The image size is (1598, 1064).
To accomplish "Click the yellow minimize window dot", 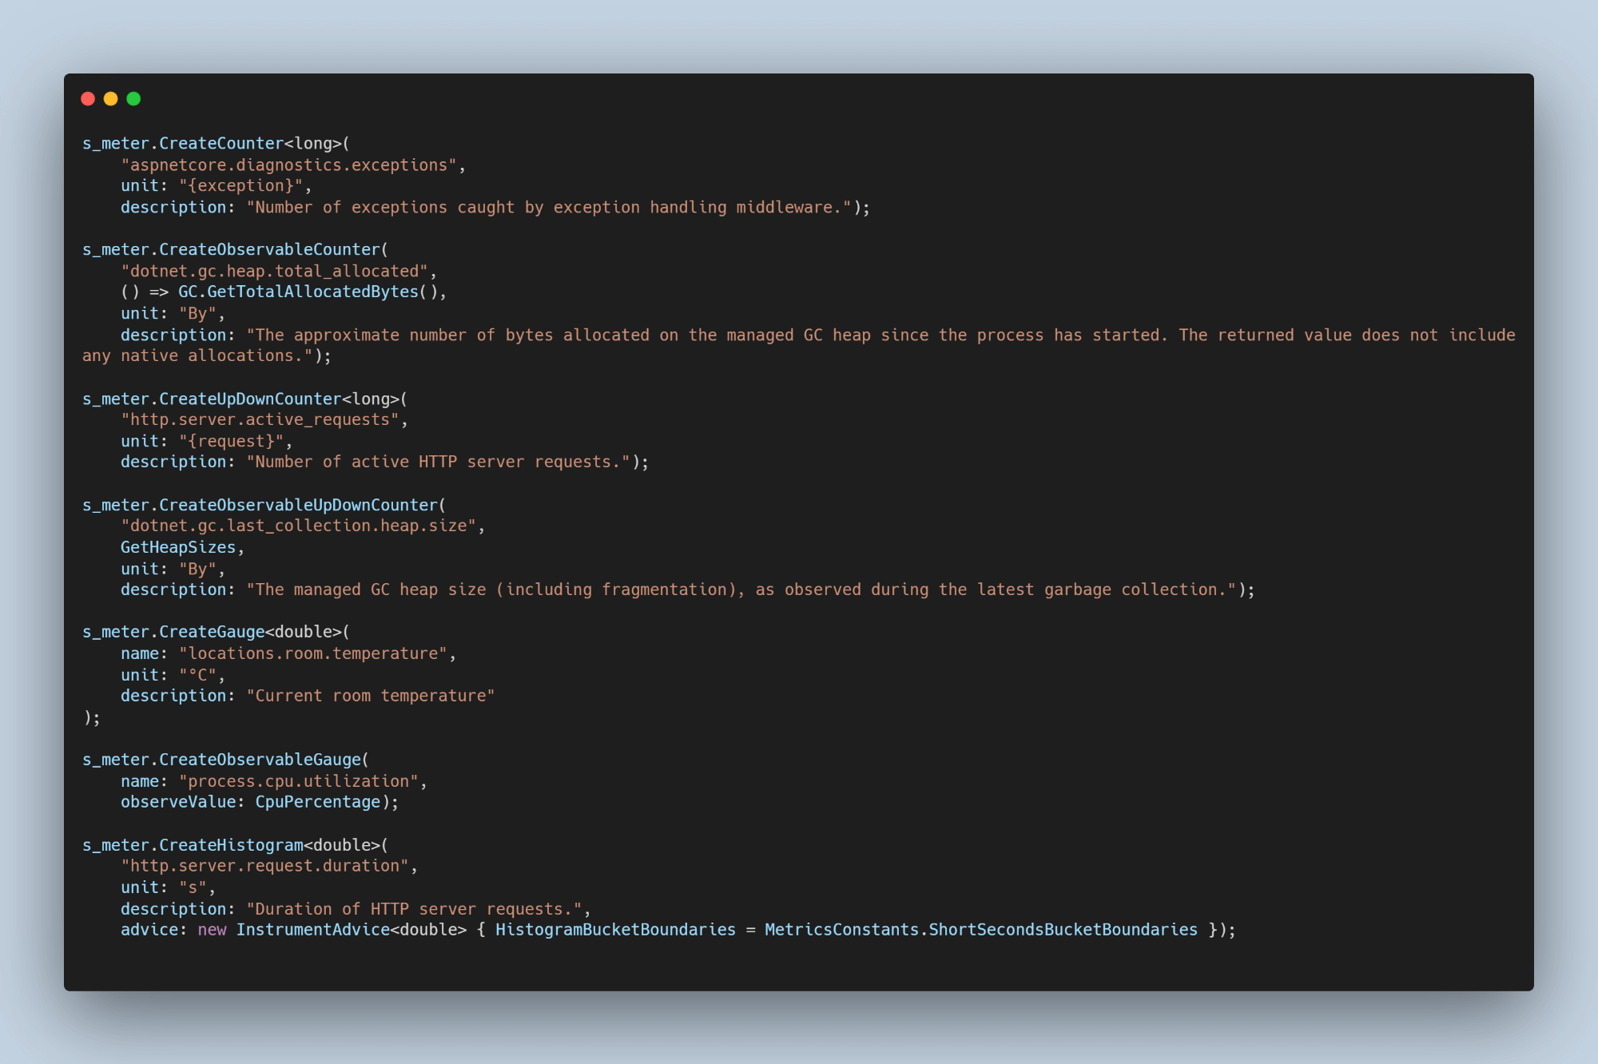I will coord(111,98).
